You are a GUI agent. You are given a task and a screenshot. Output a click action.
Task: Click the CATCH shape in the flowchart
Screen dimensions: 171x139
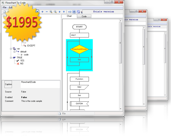pos(79,104)
